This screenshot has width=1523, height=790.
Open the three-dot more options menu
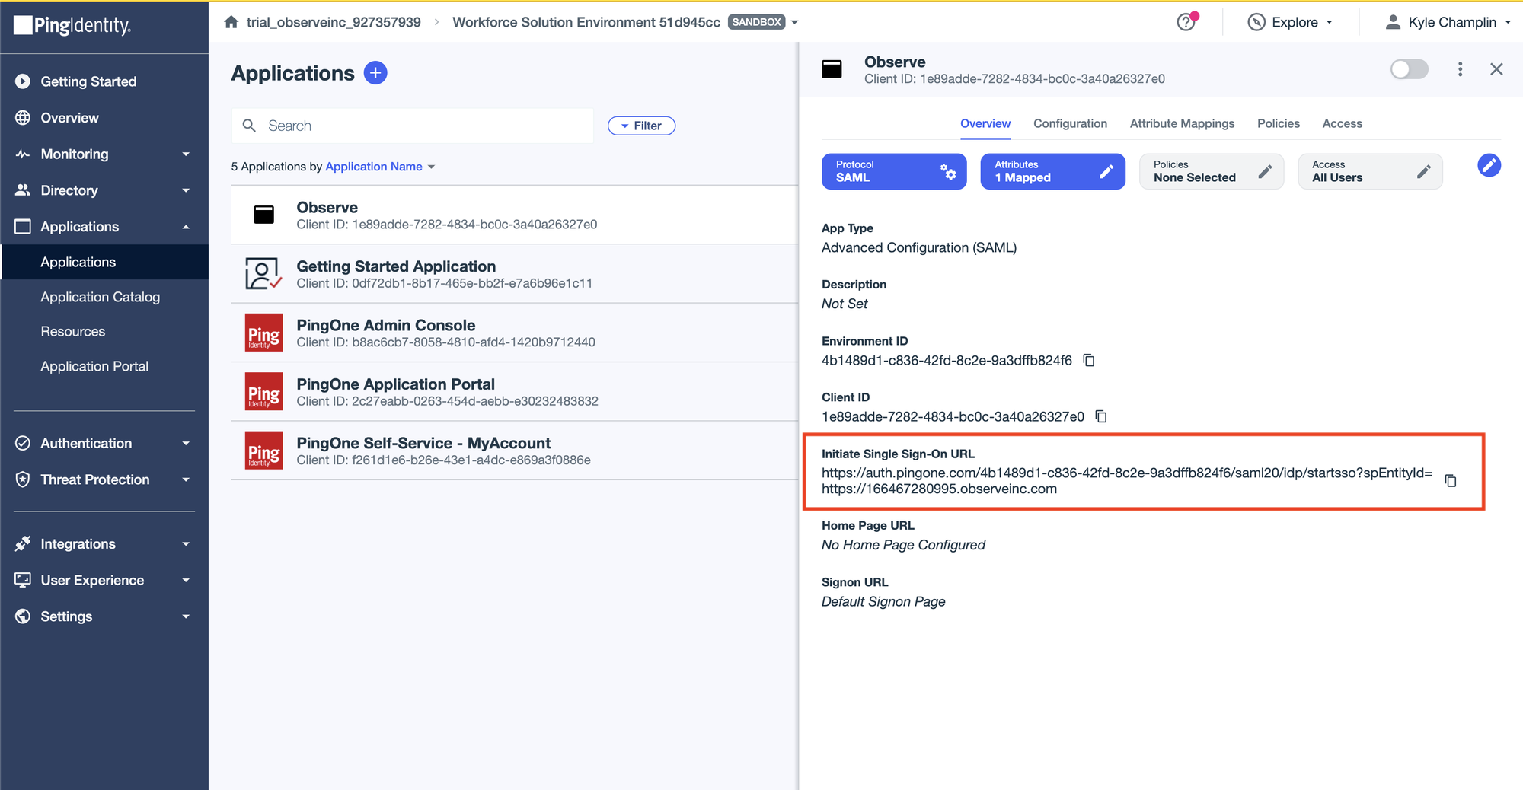point(1460,69)
